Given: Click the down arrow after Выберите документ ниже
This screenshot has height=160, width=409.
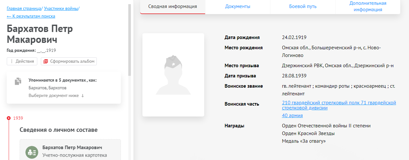Looking at the screenshot, I should [x=83, y=96].
